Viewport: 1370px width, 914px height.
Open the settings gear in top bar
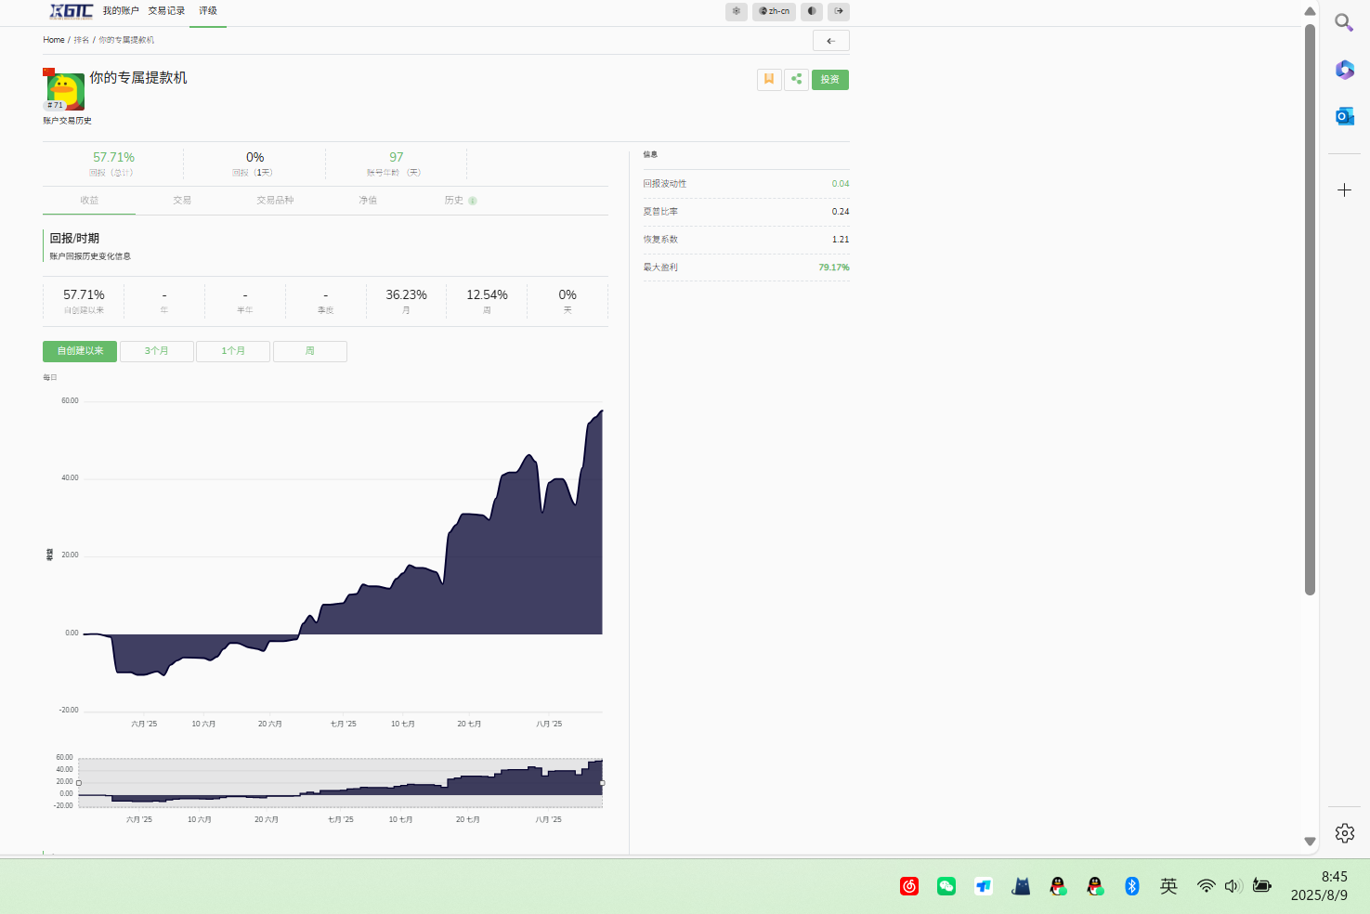(737, 11)
